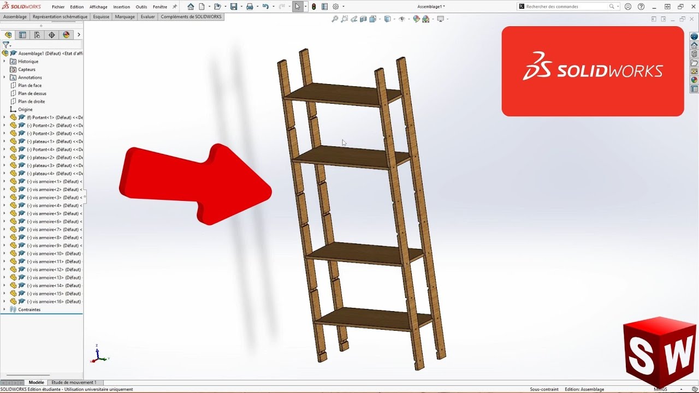
Task: Click the Help question mark icon
Action: point(641,7)
